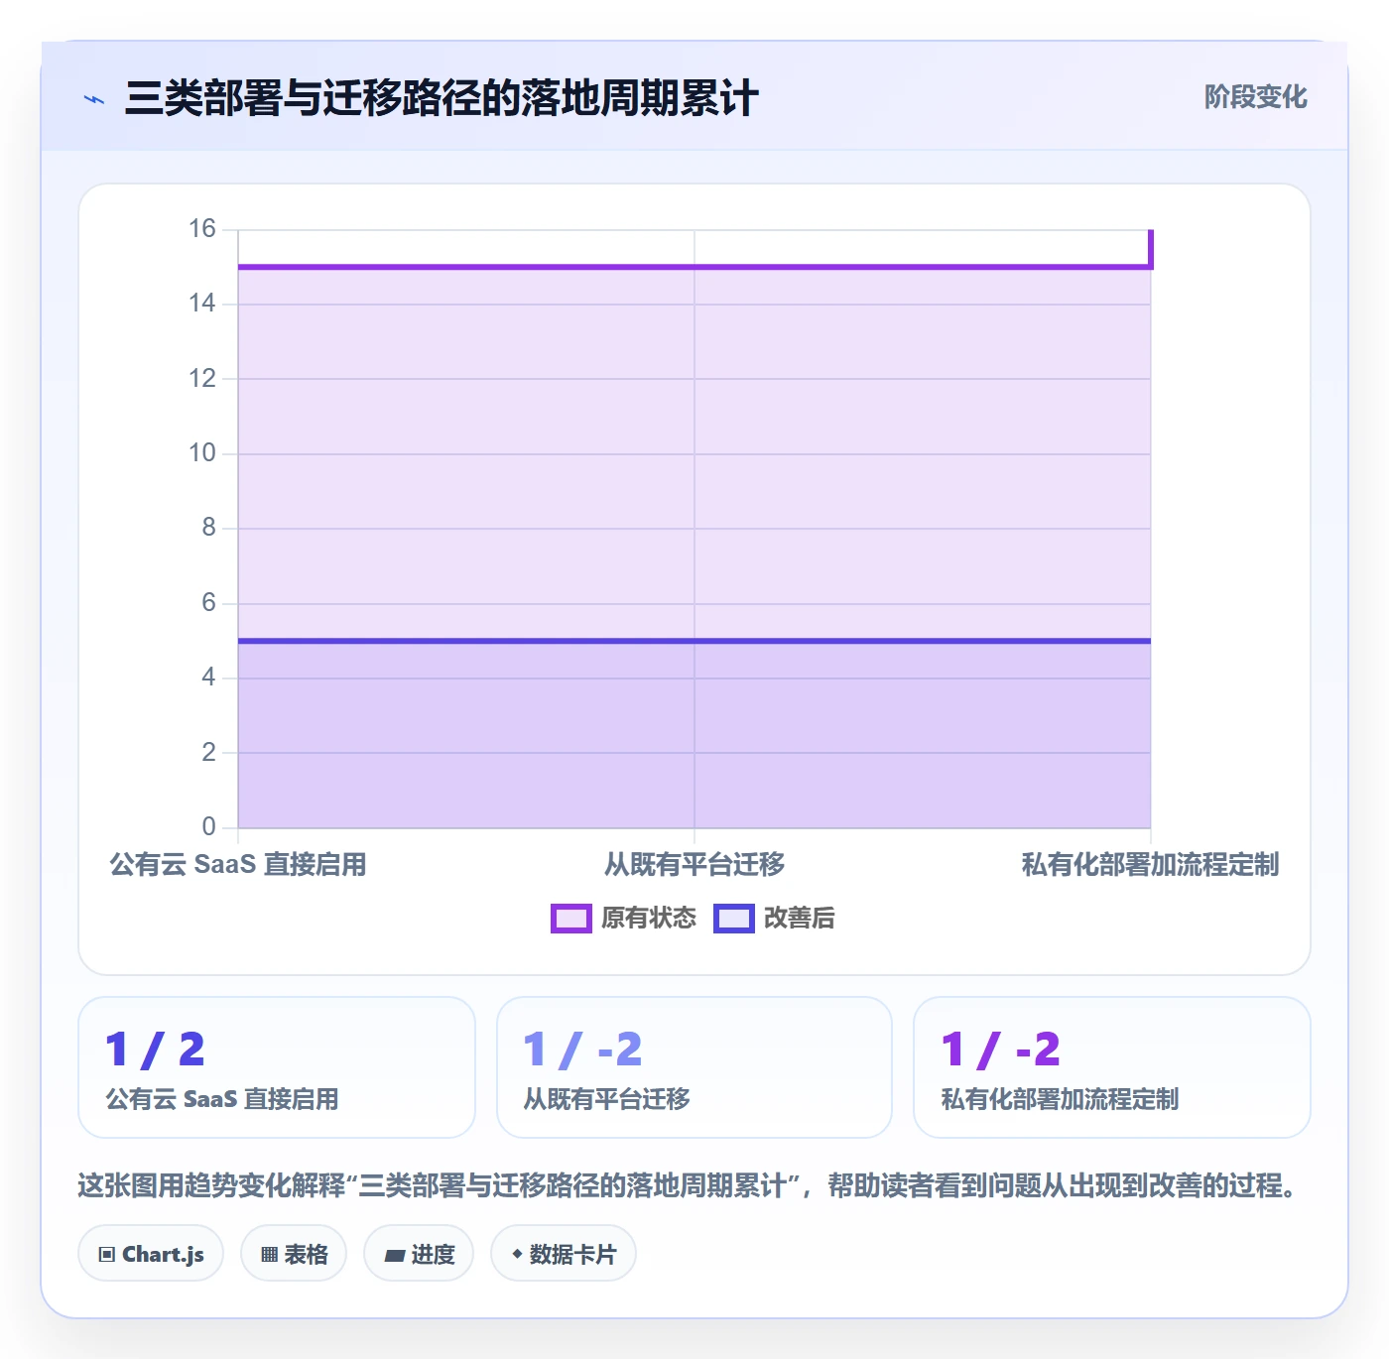Click the x-axis label 公有云 SaaS 直接启用

pyautogui.click(x=238, y=865)
